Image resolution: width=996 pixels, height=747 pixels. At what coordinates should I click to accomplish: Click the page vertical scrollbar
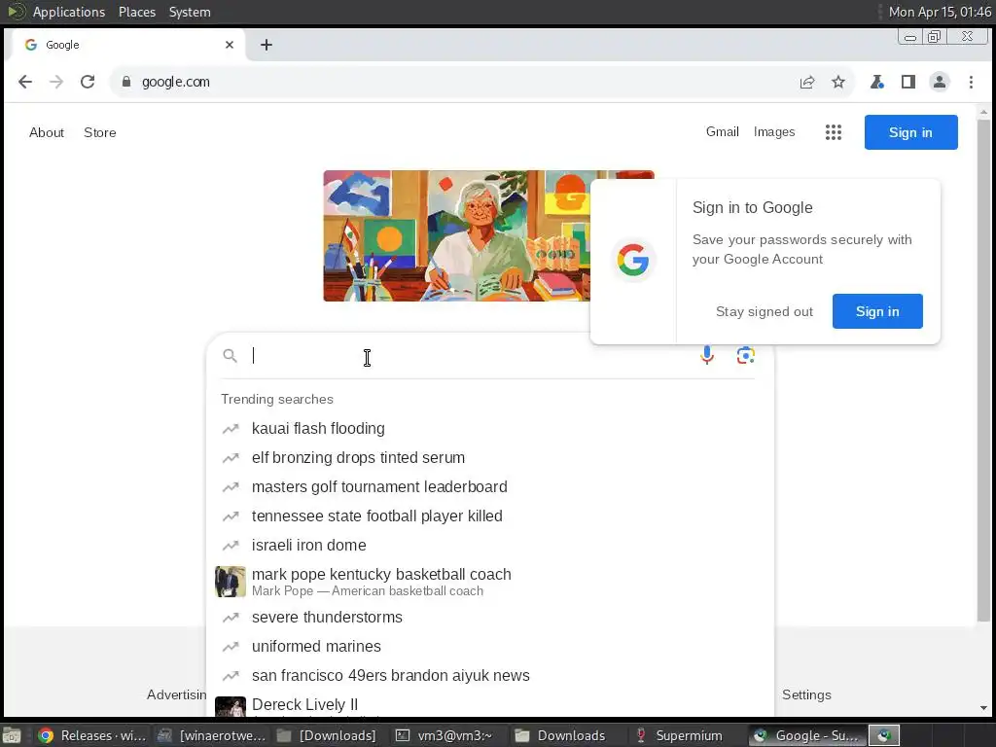[x=983, y=371]
